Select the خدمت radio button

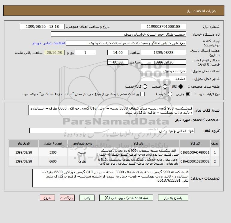(165, 87)
